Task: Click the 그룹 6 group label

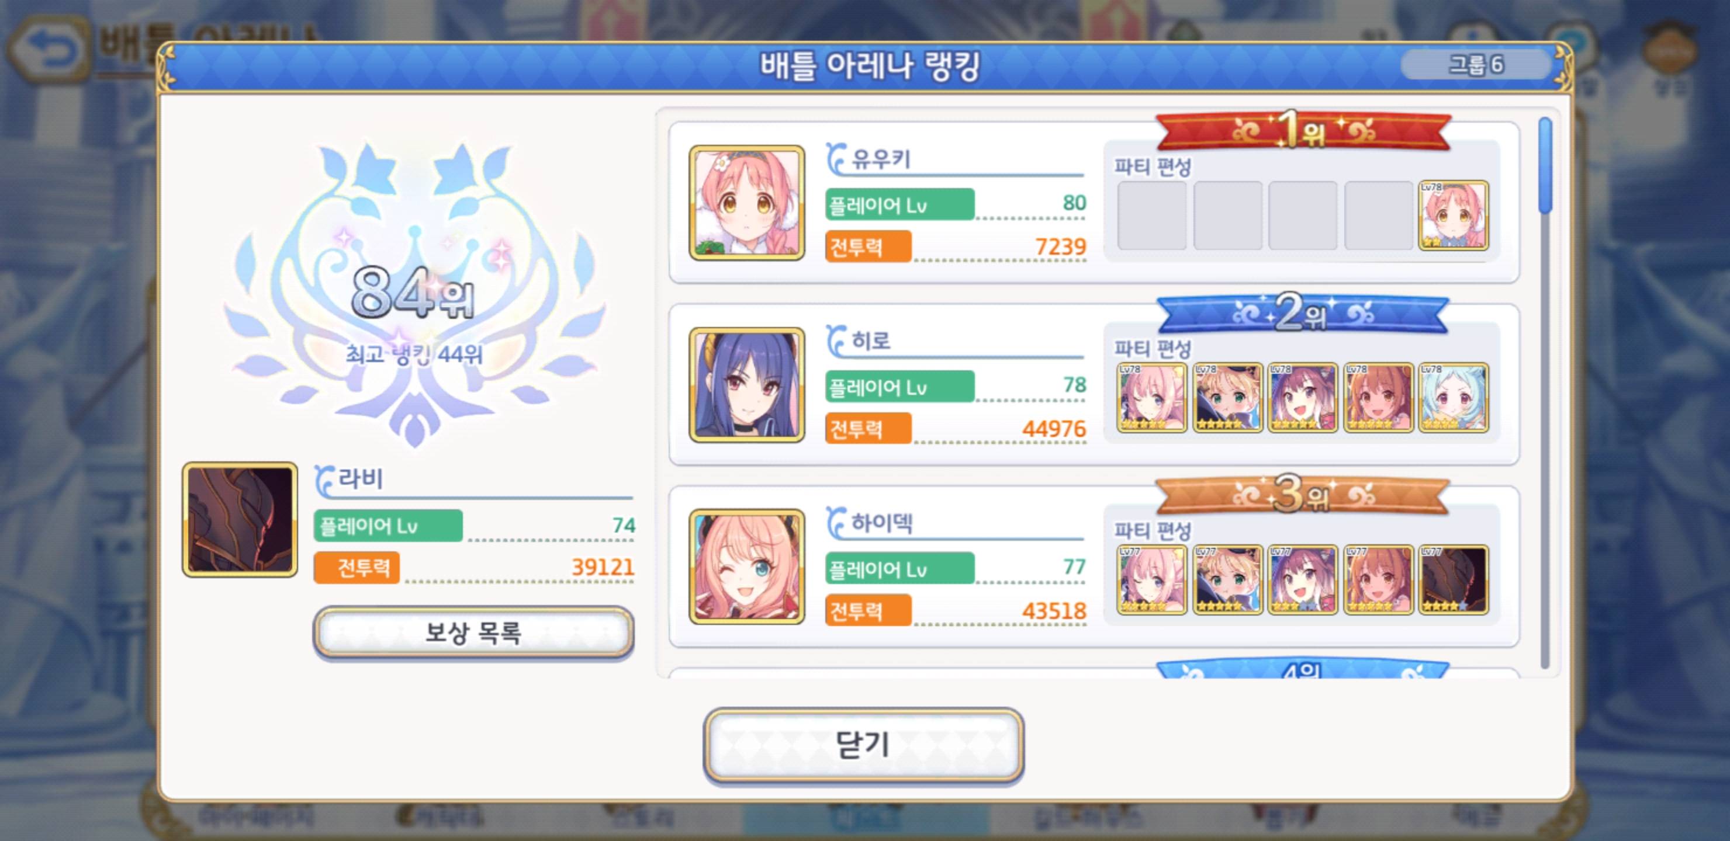Action: coord(1476,65)
